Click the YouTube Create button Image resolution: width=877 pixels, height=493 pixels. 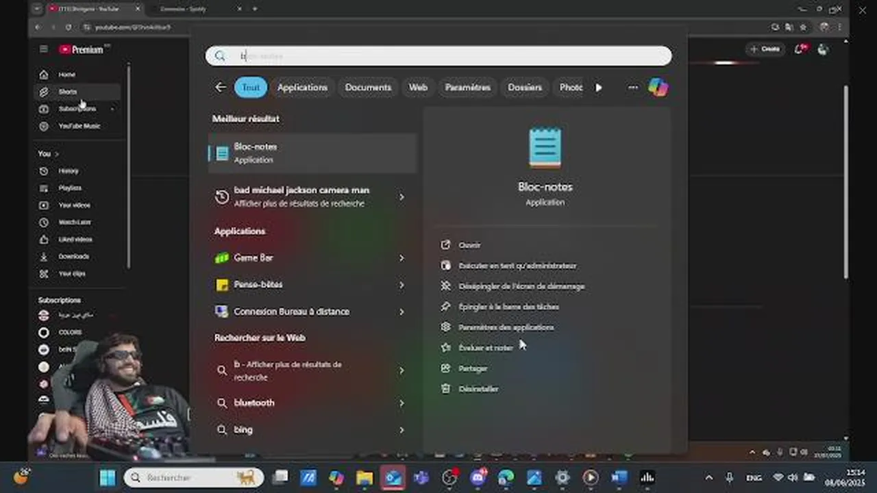[x=765, y=49]
